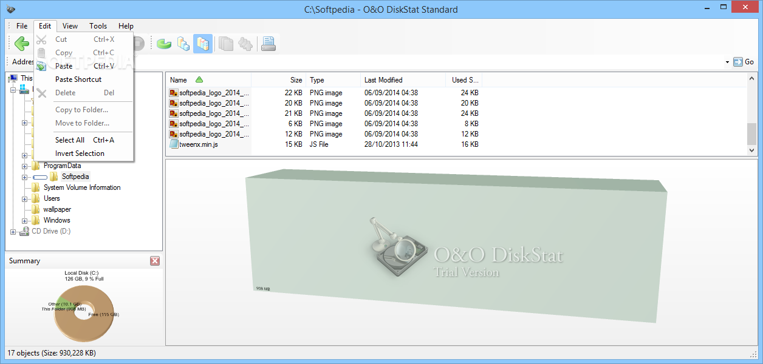763x364 pixels.
Task: Click the Windows folder icon in tree
Action: pyautogui.click(x=36, y=220)
